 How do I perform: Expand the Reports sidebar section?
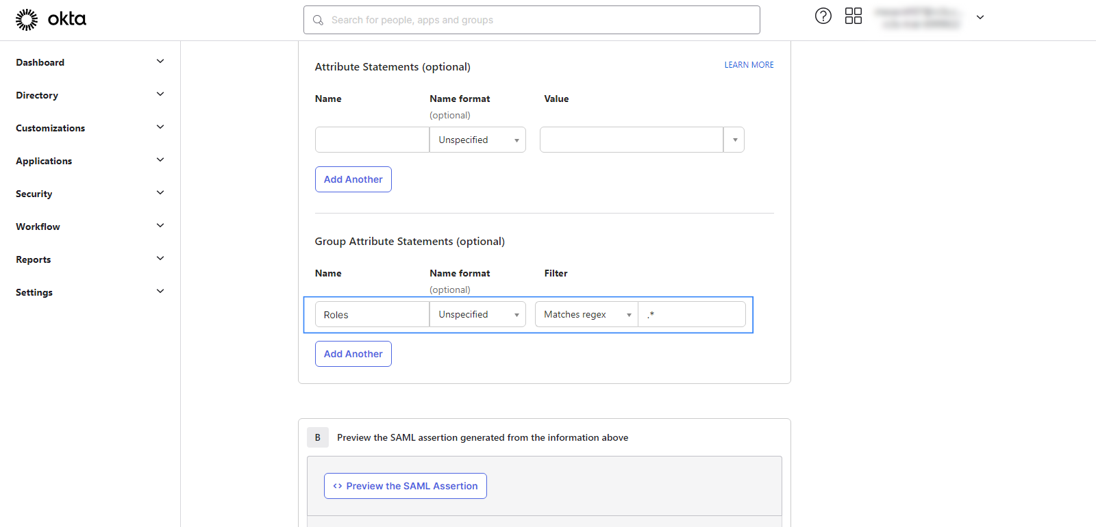[x=160, y=259]
